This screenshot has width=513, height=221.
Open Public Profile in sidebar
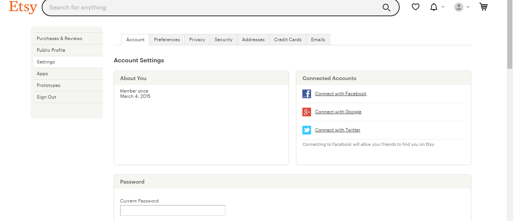click(68, 50)
